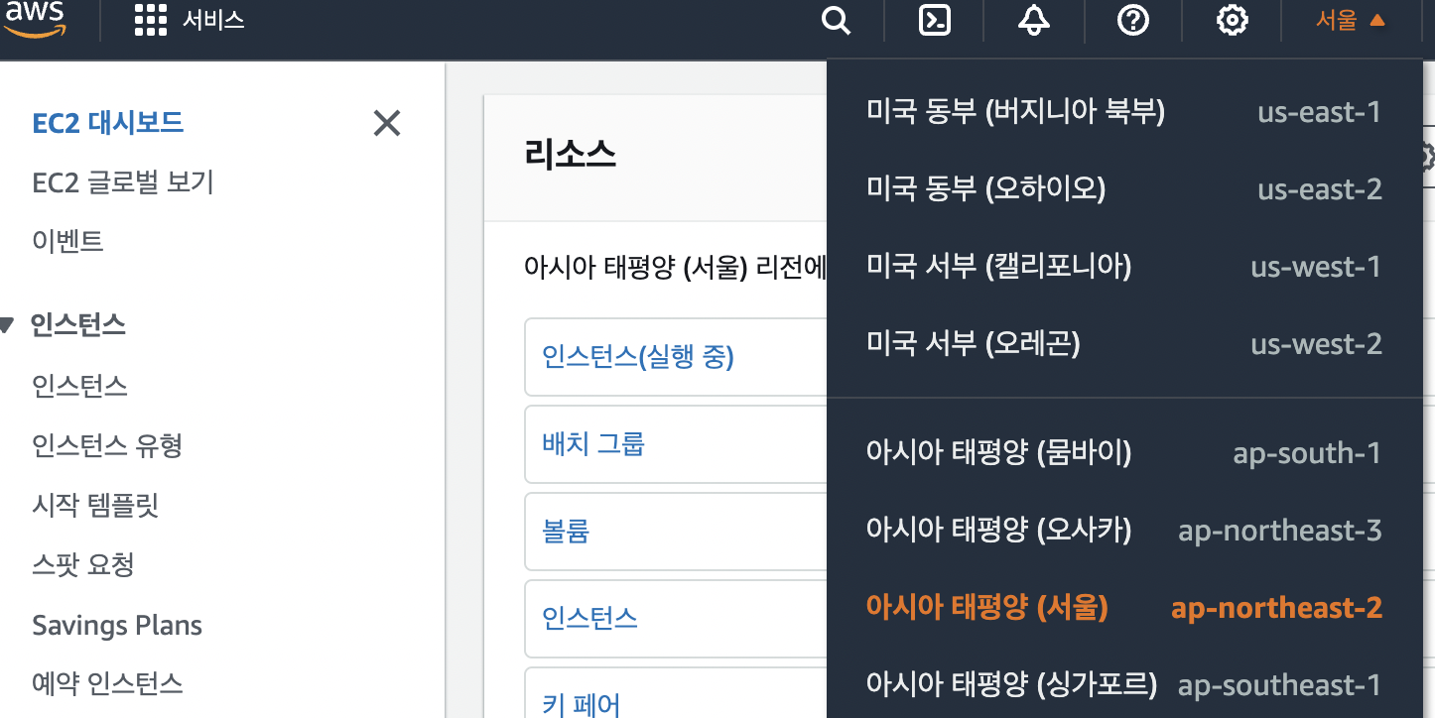This screenshot has height=718, width=1435.
Task: Open 이벤트 in the sidebar
Action: tap(67, 241)
